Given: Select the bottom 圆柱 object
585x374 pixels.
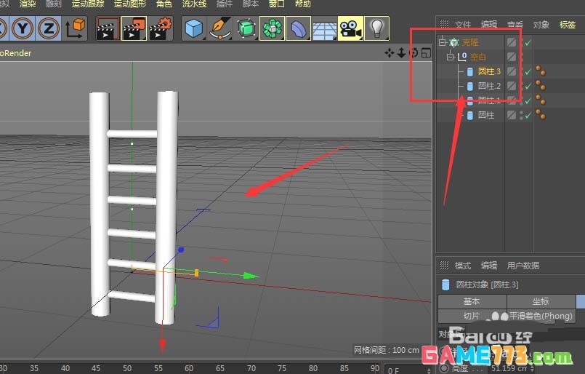Looking at the screenshot, I should [x=486, y=115].
